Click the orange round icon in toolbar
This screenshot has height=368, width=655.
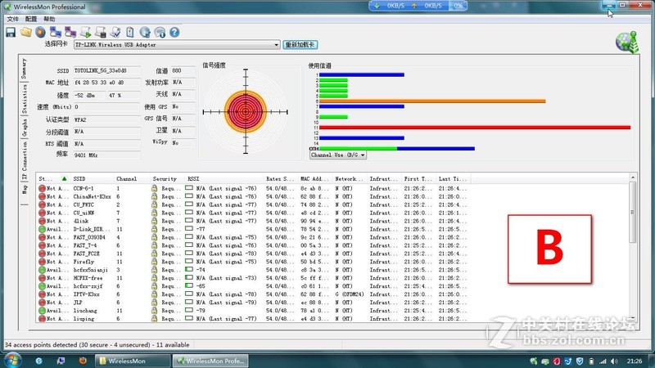[39, 32]
